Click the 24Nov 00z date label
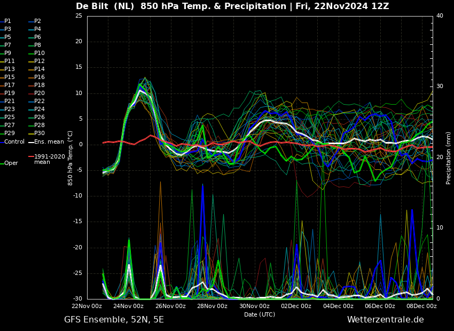The width and height of the screenshot is (454, 331). coord(128,306)
